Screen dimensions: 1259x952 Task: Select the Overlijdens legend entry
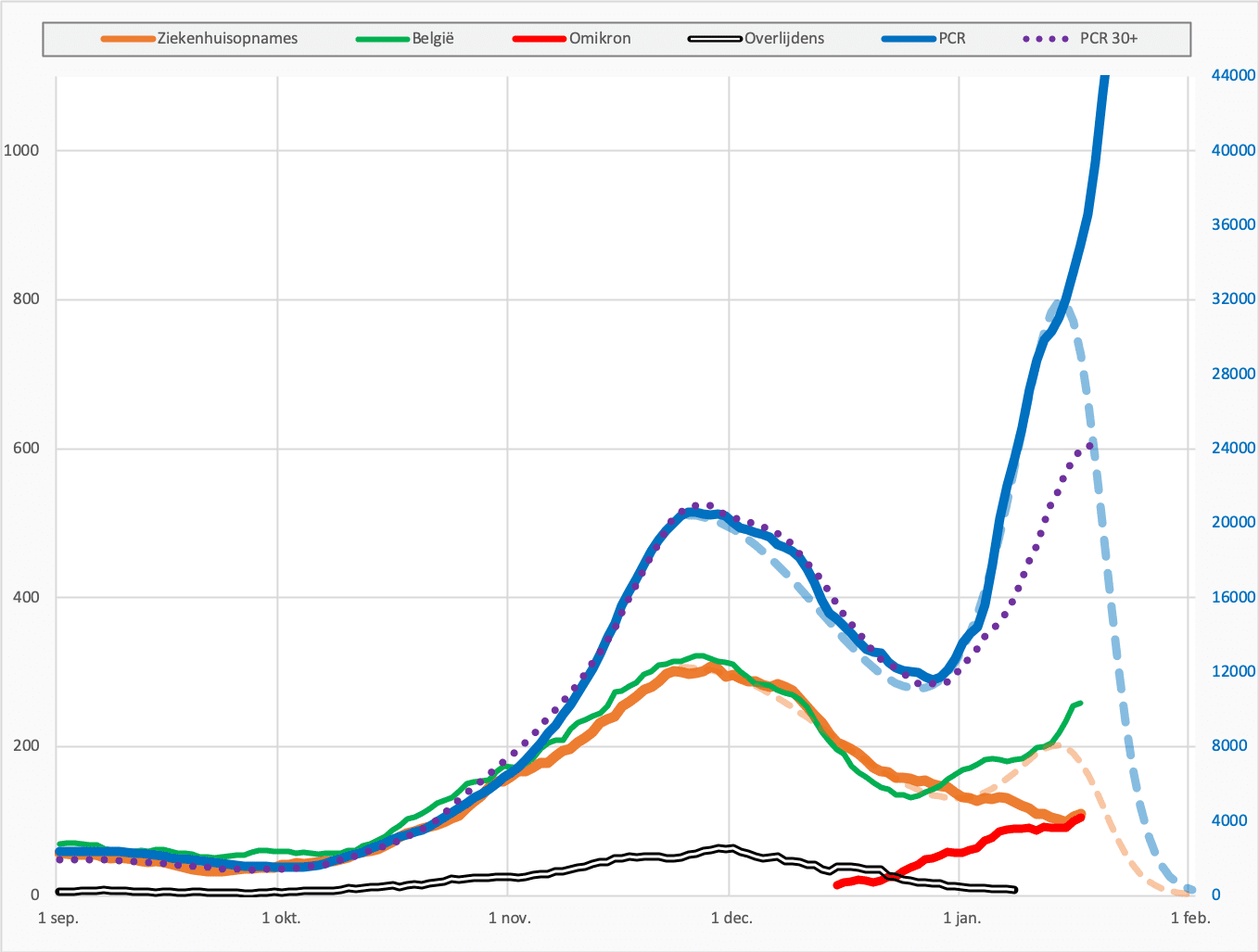(757, 39)
